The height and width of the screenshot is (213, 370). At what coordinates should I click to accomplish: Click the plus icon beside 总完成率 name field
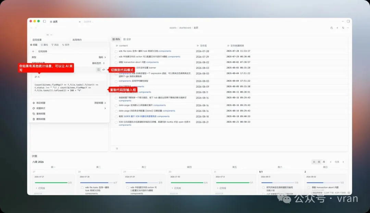[x=33, y=51]
